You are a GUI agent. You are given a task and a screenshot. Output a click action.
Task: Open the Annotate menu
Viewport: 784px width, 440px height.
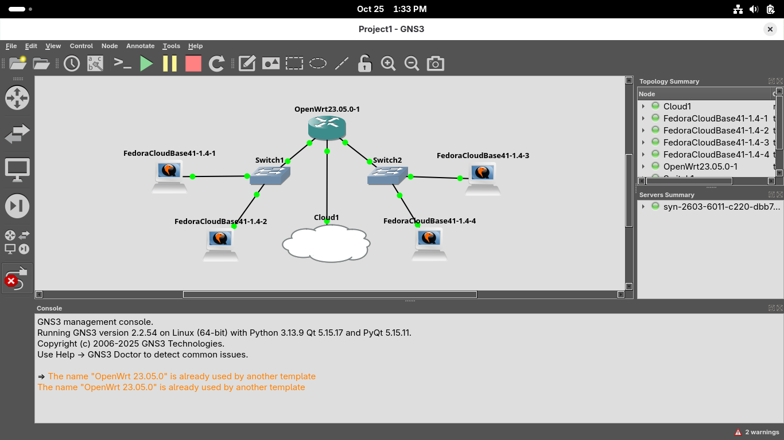click(140, 46)
